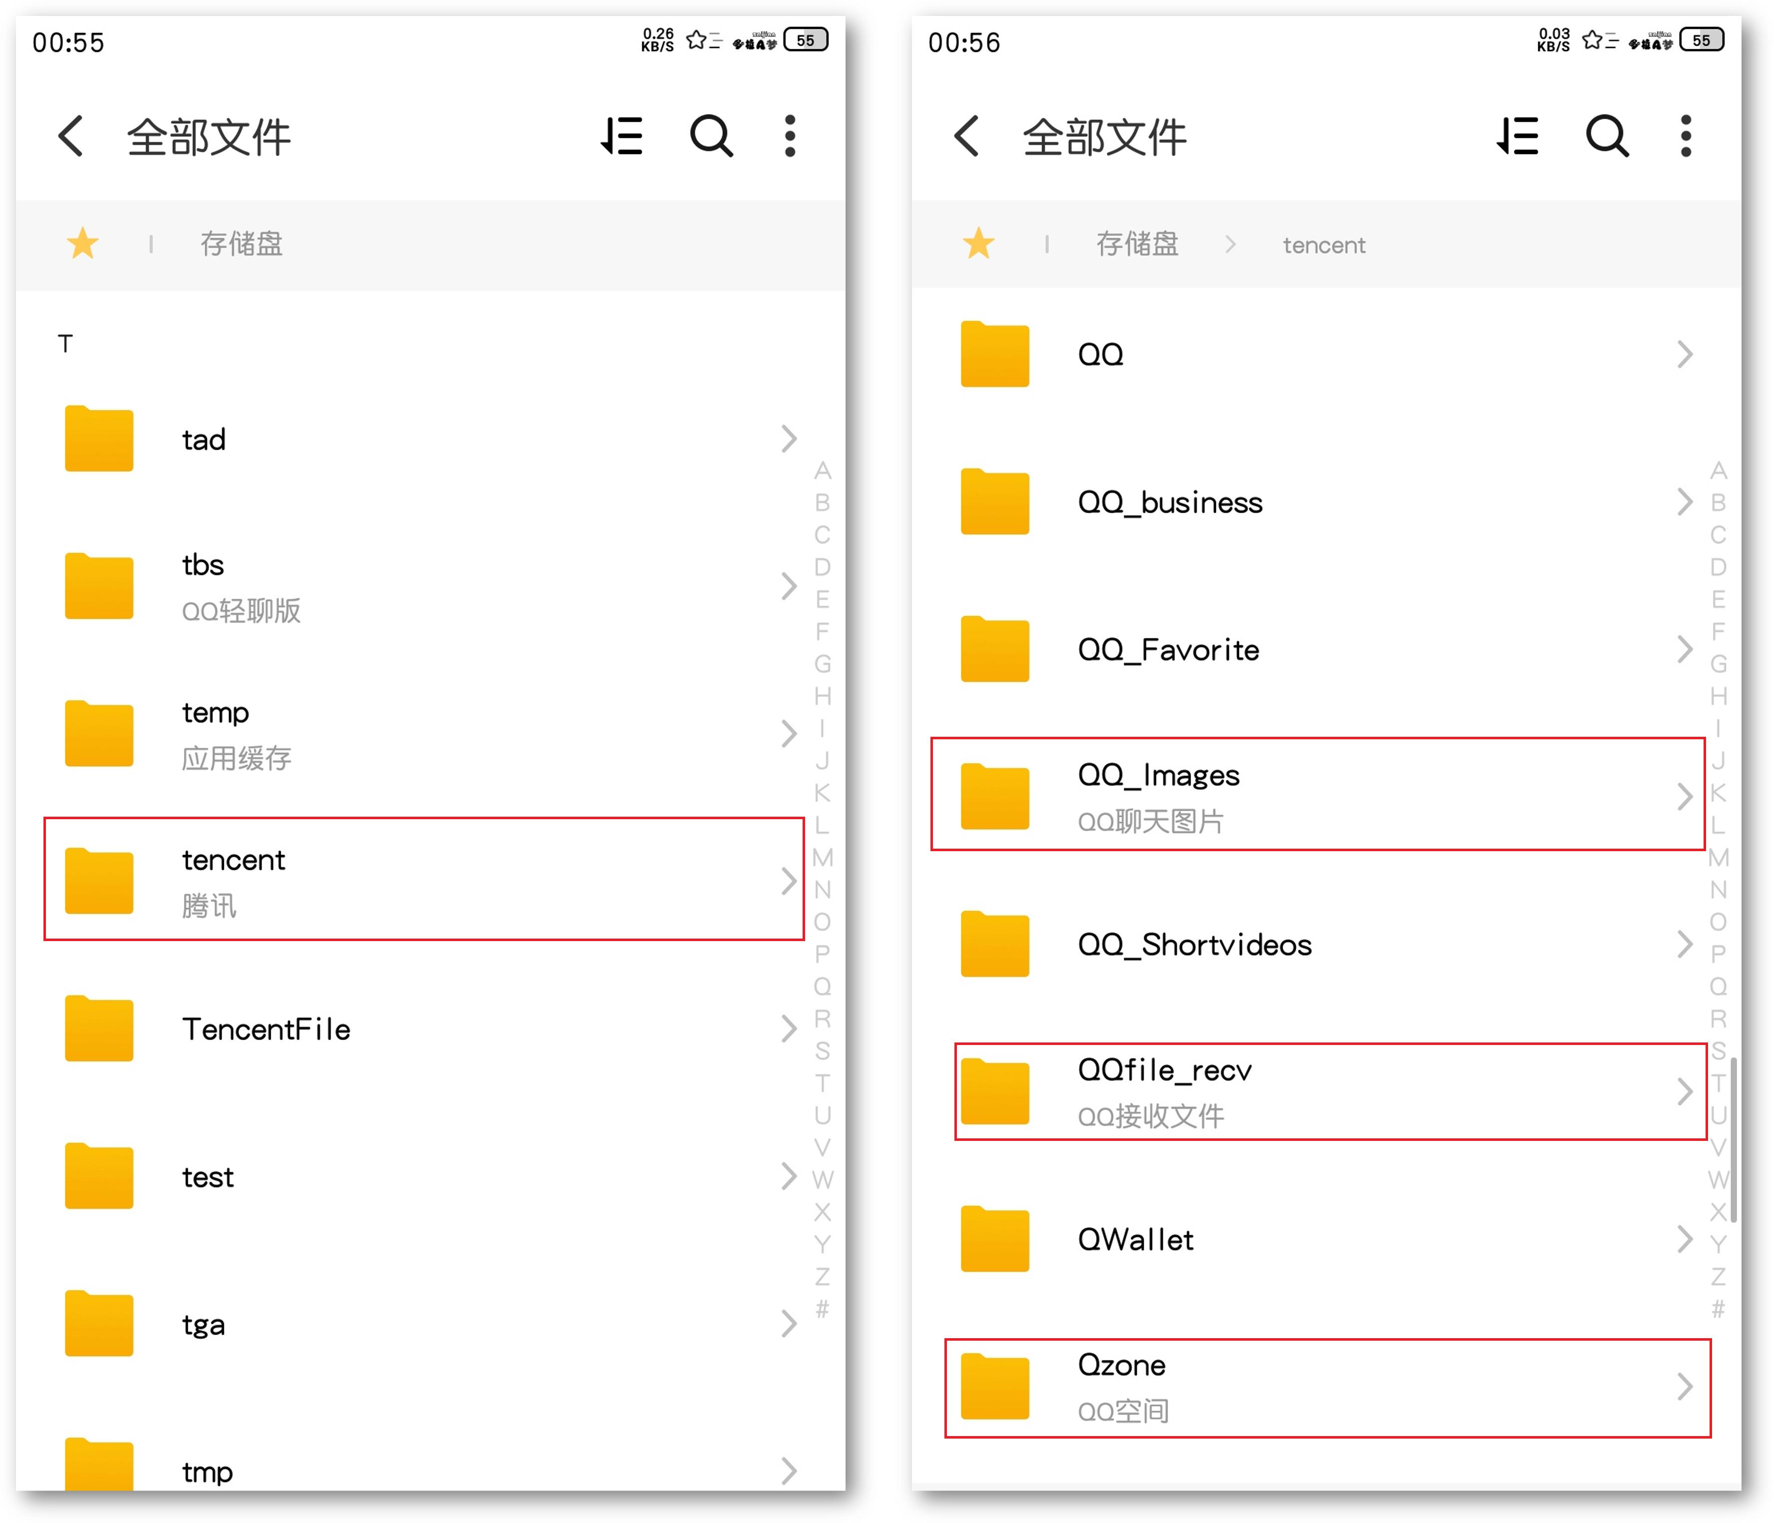
Task: Open the QQ_Shortvideos folder icon
Action: pos(994,944)
